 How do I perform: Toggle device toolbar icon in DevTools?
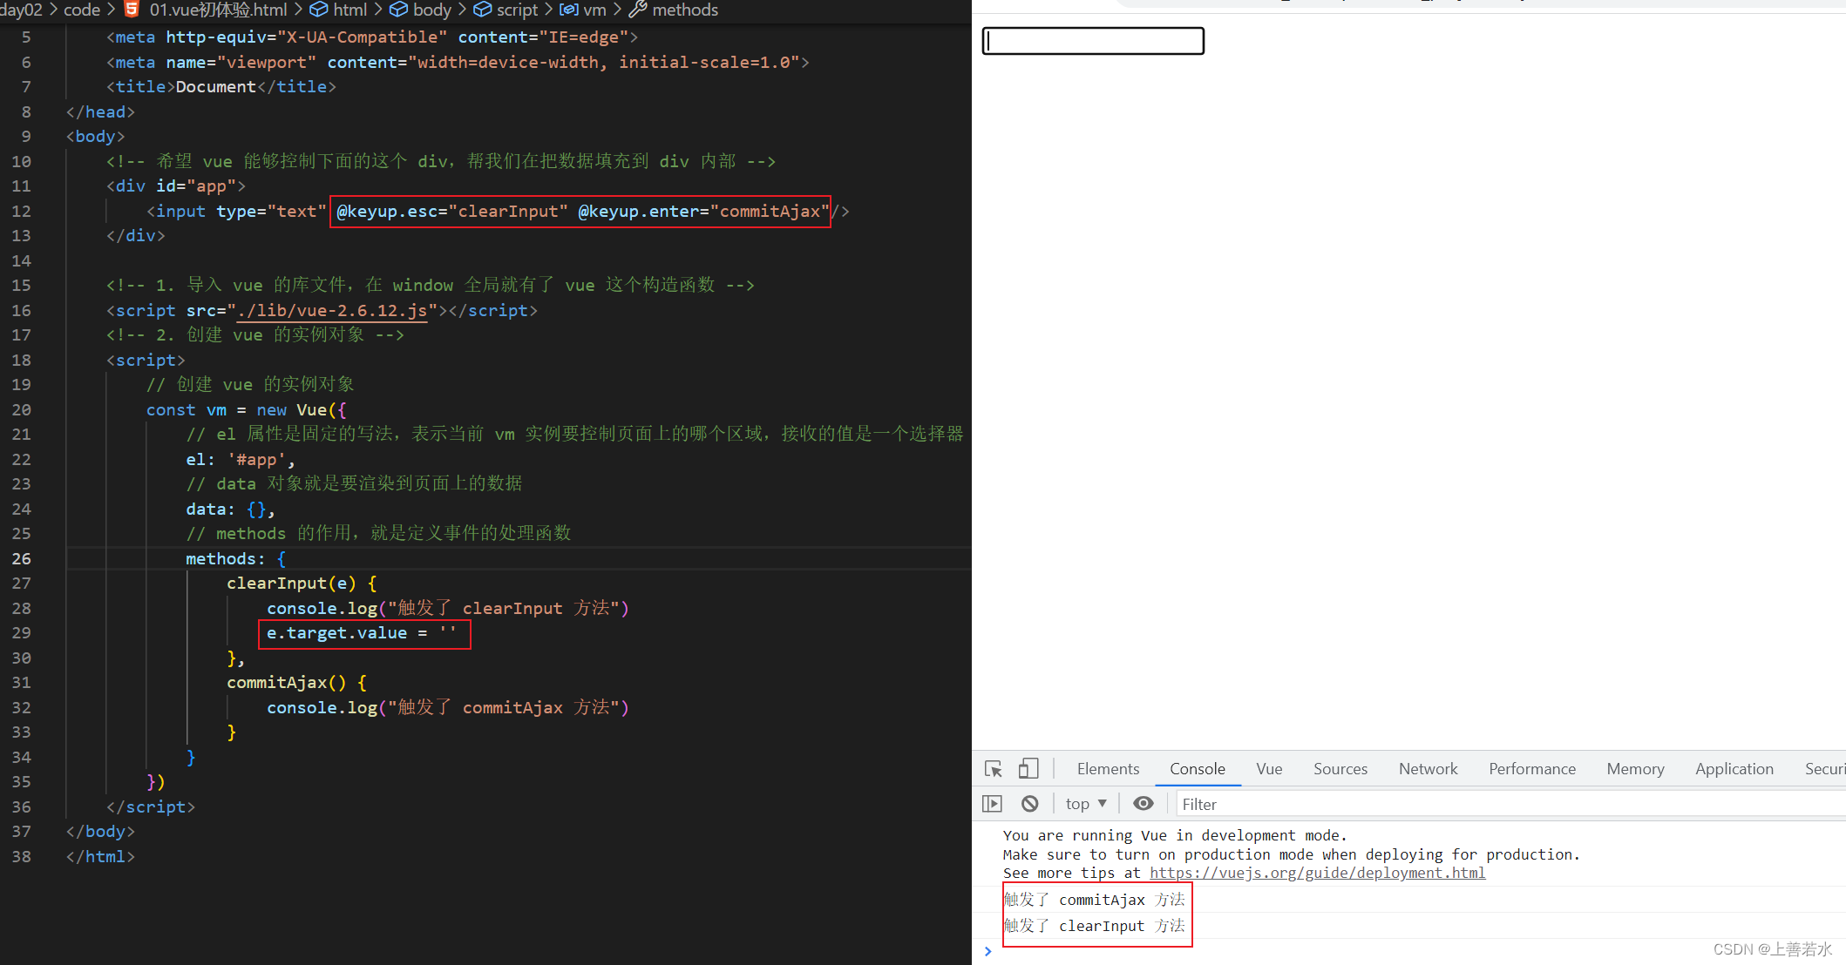(x=1028, y=769)
